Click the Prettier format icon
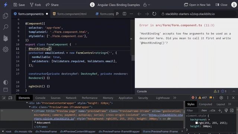 click(x=117, y=14)
